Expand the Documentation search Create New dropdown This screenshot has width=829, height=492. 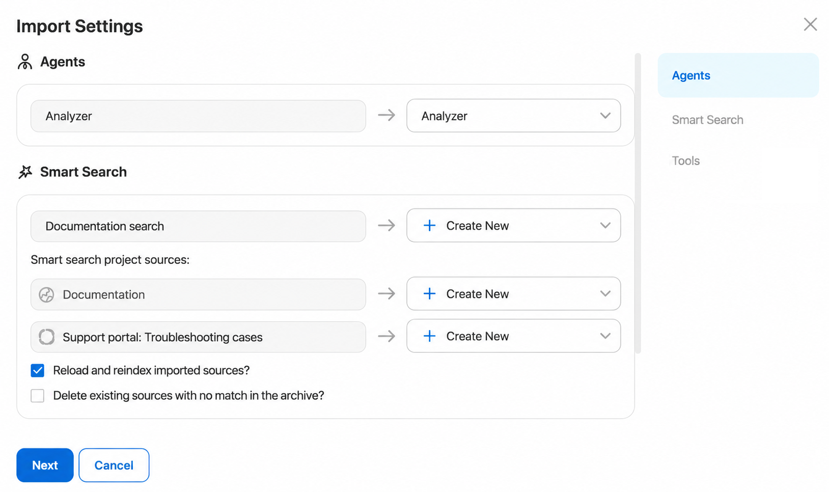click(513, 225)
